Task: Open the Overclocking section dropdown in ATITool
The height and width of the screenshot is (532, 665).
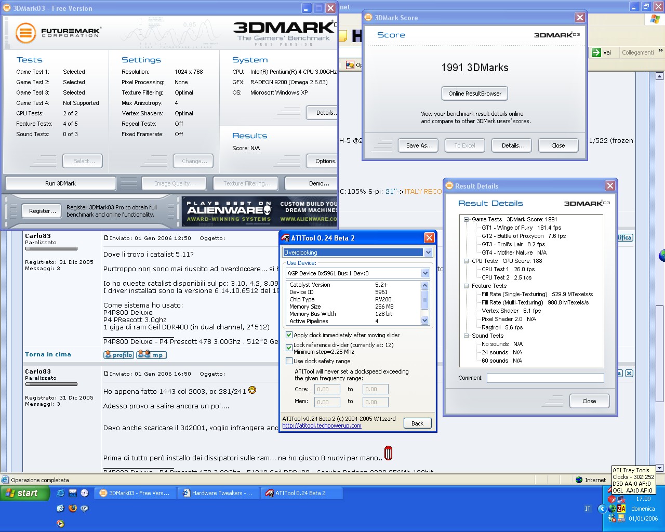Action: pos(429,252)
